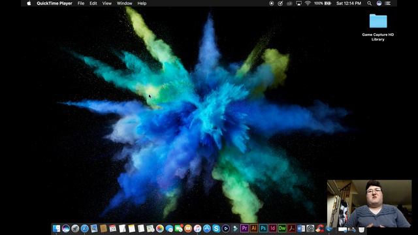Open the App Store in Dock
Viewport: 418px width, 235px height.
coord(207,228)
